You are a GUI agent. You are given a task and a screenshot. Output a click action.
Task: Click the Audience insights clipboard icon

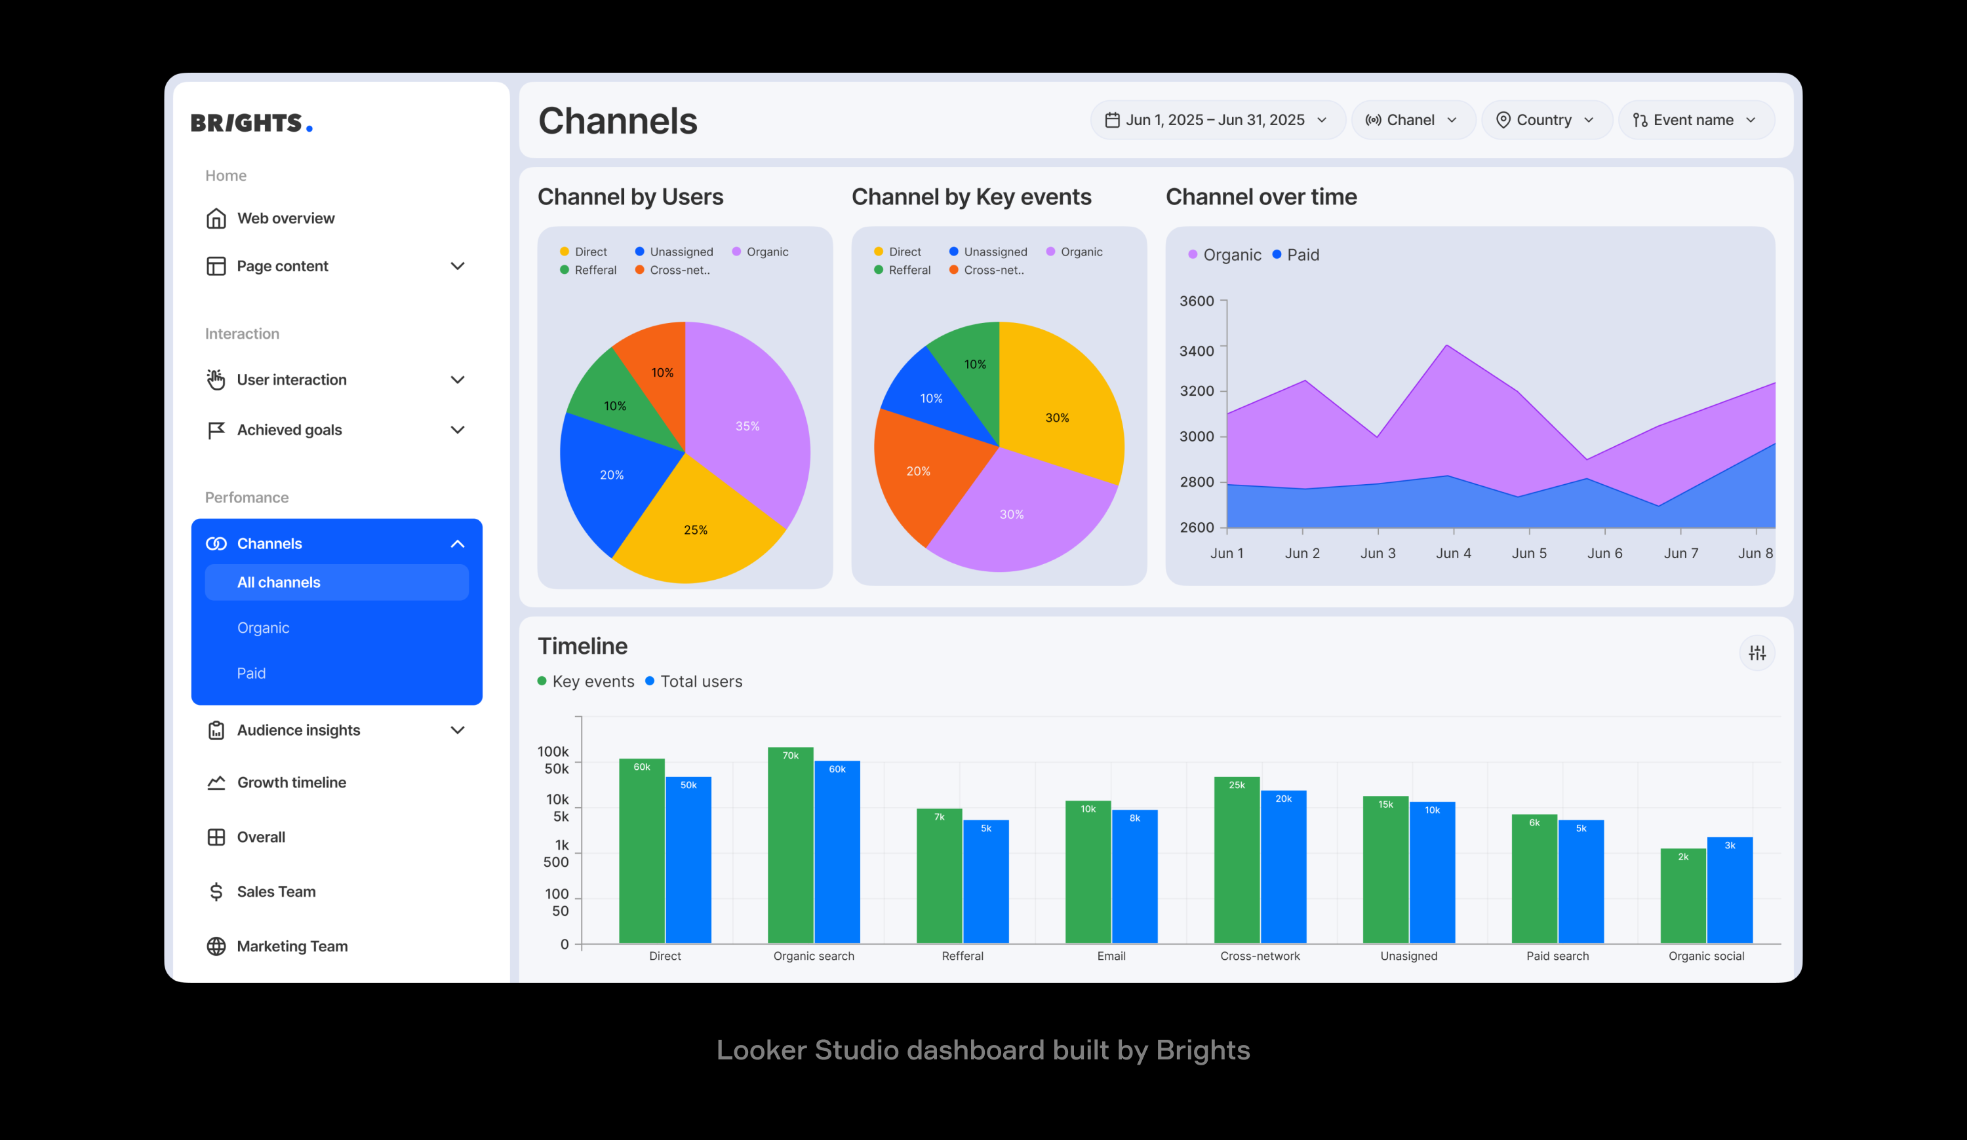tap(216, 730)
